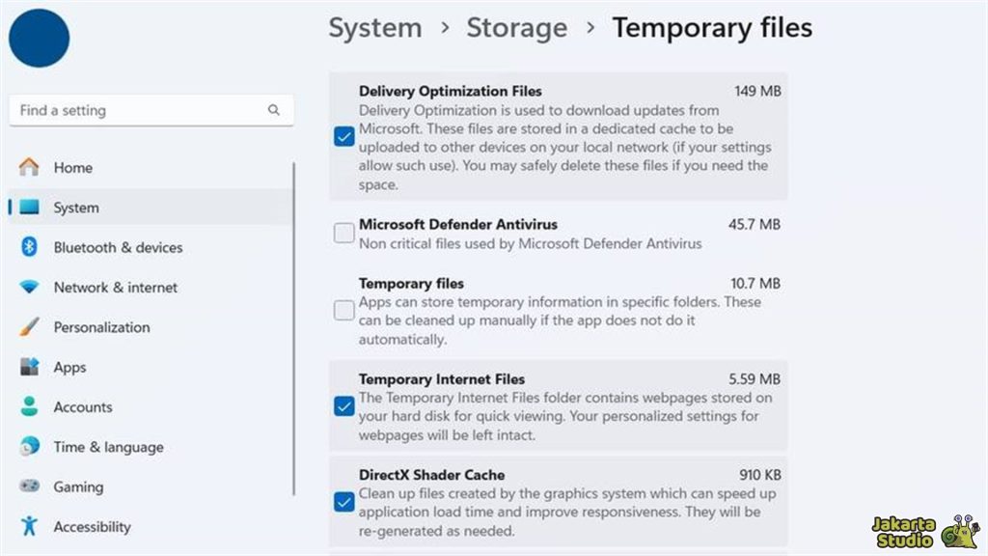
Task: Uncheck Delivery Optimization Files checkbox
Action: point(344,136)
